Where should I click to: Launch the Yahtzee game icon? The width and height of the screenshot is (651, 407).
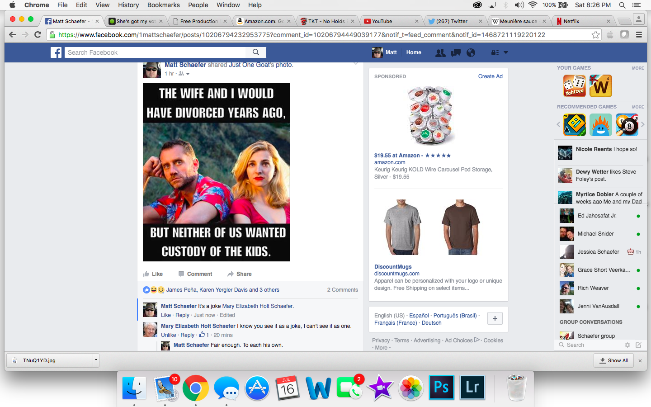[x=575, y=86]
